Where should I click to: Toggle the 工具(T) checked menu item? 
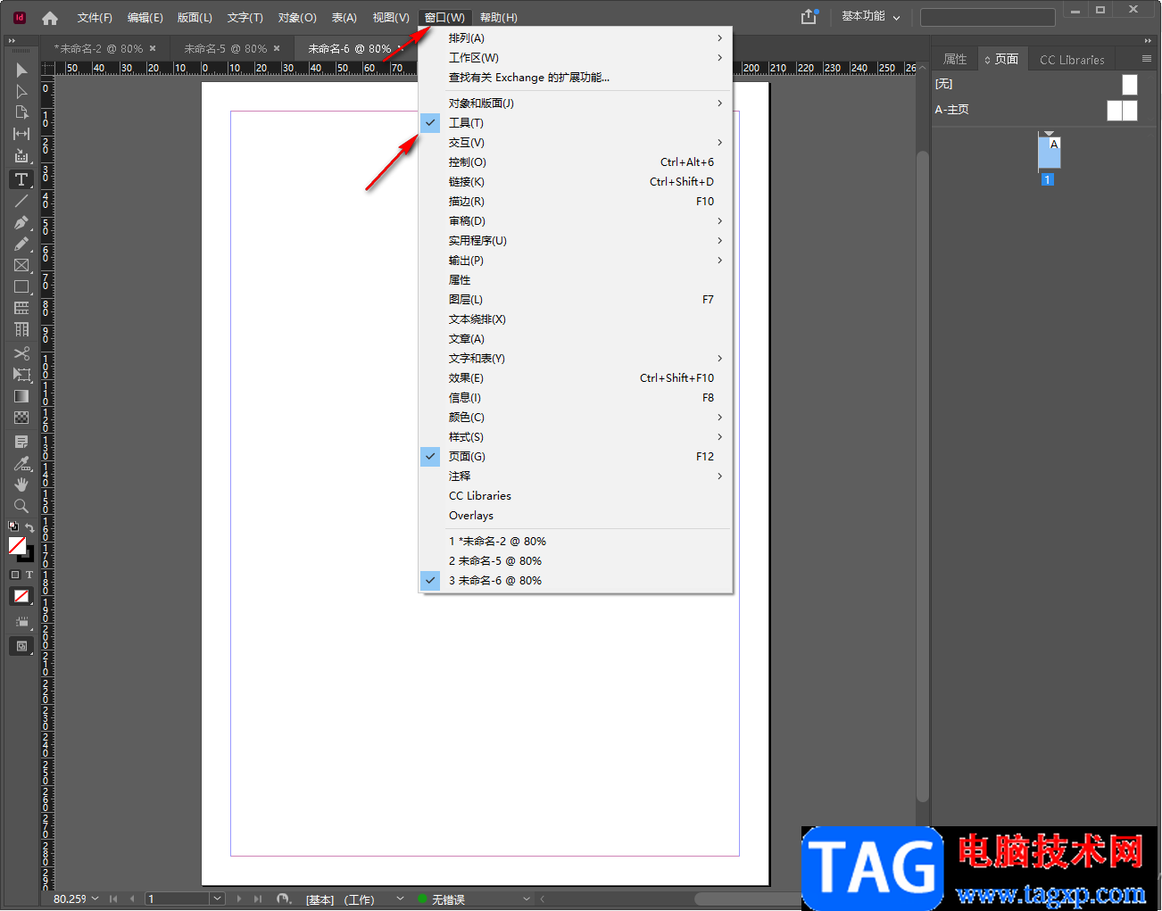576,123
